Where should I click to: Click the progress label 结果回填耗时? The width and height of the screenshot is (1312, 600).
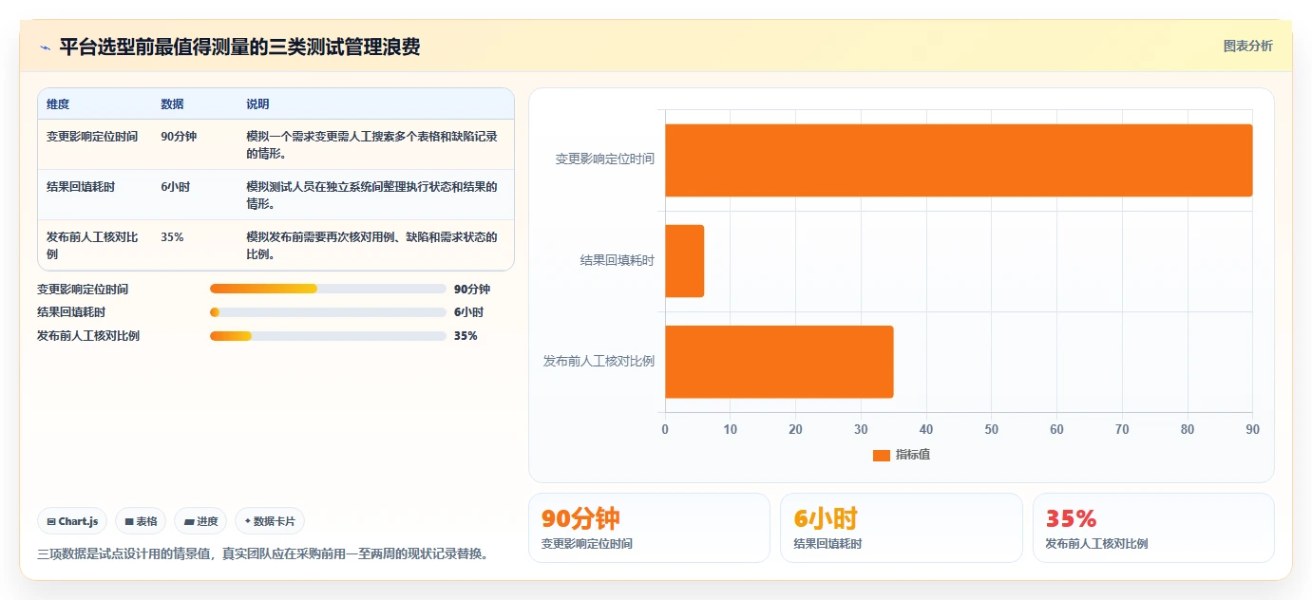(71, 312)
